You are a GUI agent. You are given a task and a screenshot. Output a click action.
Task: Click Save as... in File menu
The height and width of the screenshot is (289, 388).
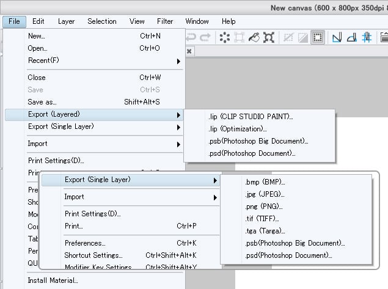click(x=42, y=102)
